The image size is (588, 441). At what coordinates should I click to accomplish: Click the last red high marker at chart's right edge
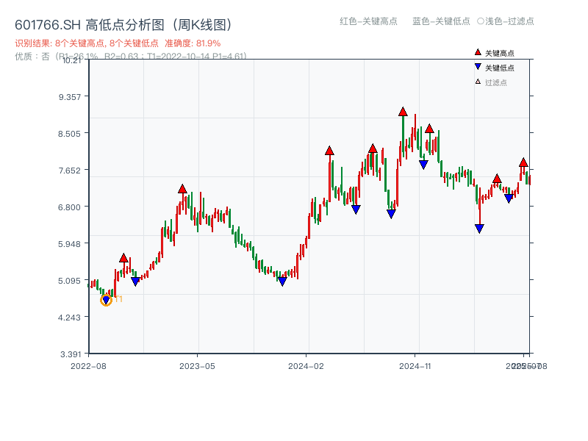(x=523, y=162)
